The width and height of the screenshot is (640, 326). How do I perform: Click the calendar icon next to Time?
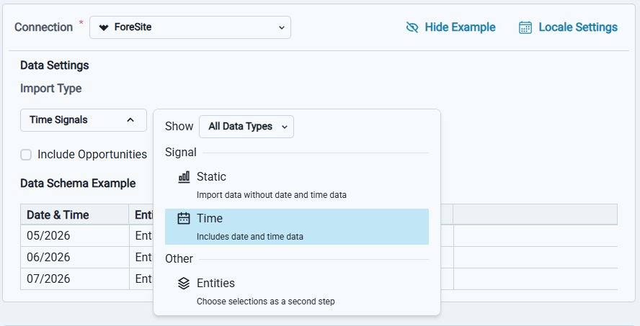(x=184, y=219)
